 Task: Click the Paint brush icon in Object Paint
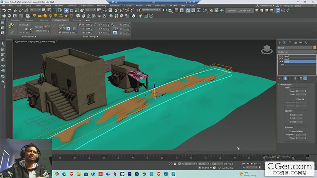pos(11,26)
